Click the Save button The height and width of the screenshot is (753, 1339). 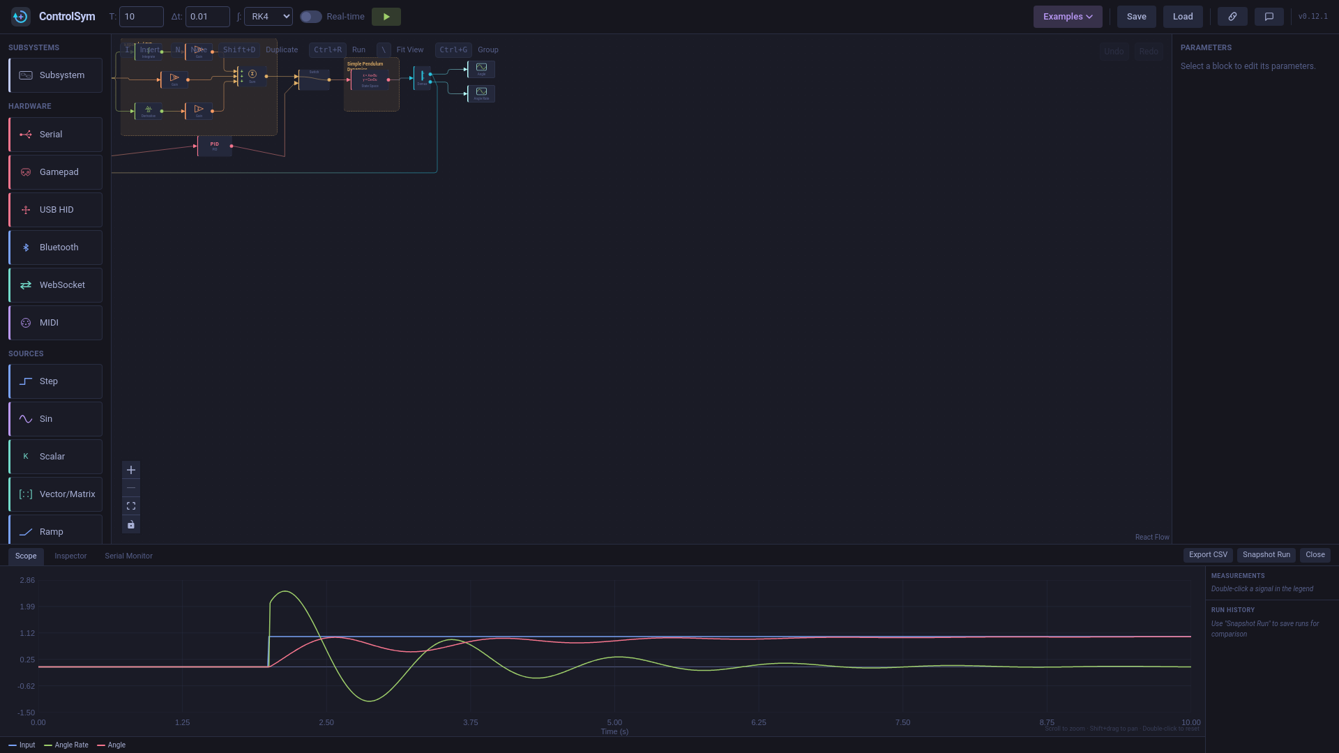(x=1136, y=17)
